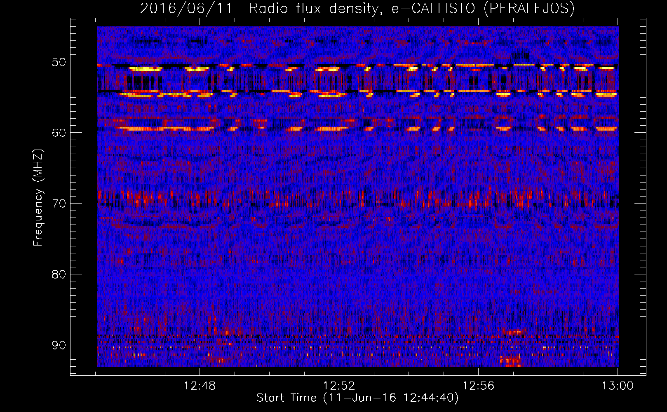The width and height of the screenshot is (667, 412).
Task: Click the 12:48 time tick label
Action: click(200, 386)
